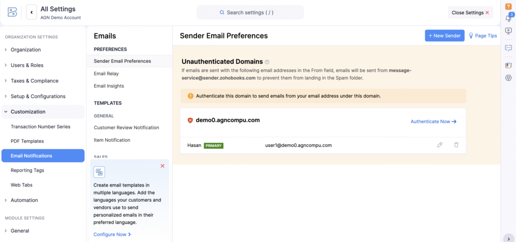Dismiss the multi-language tip card with red X

[162, 166]
